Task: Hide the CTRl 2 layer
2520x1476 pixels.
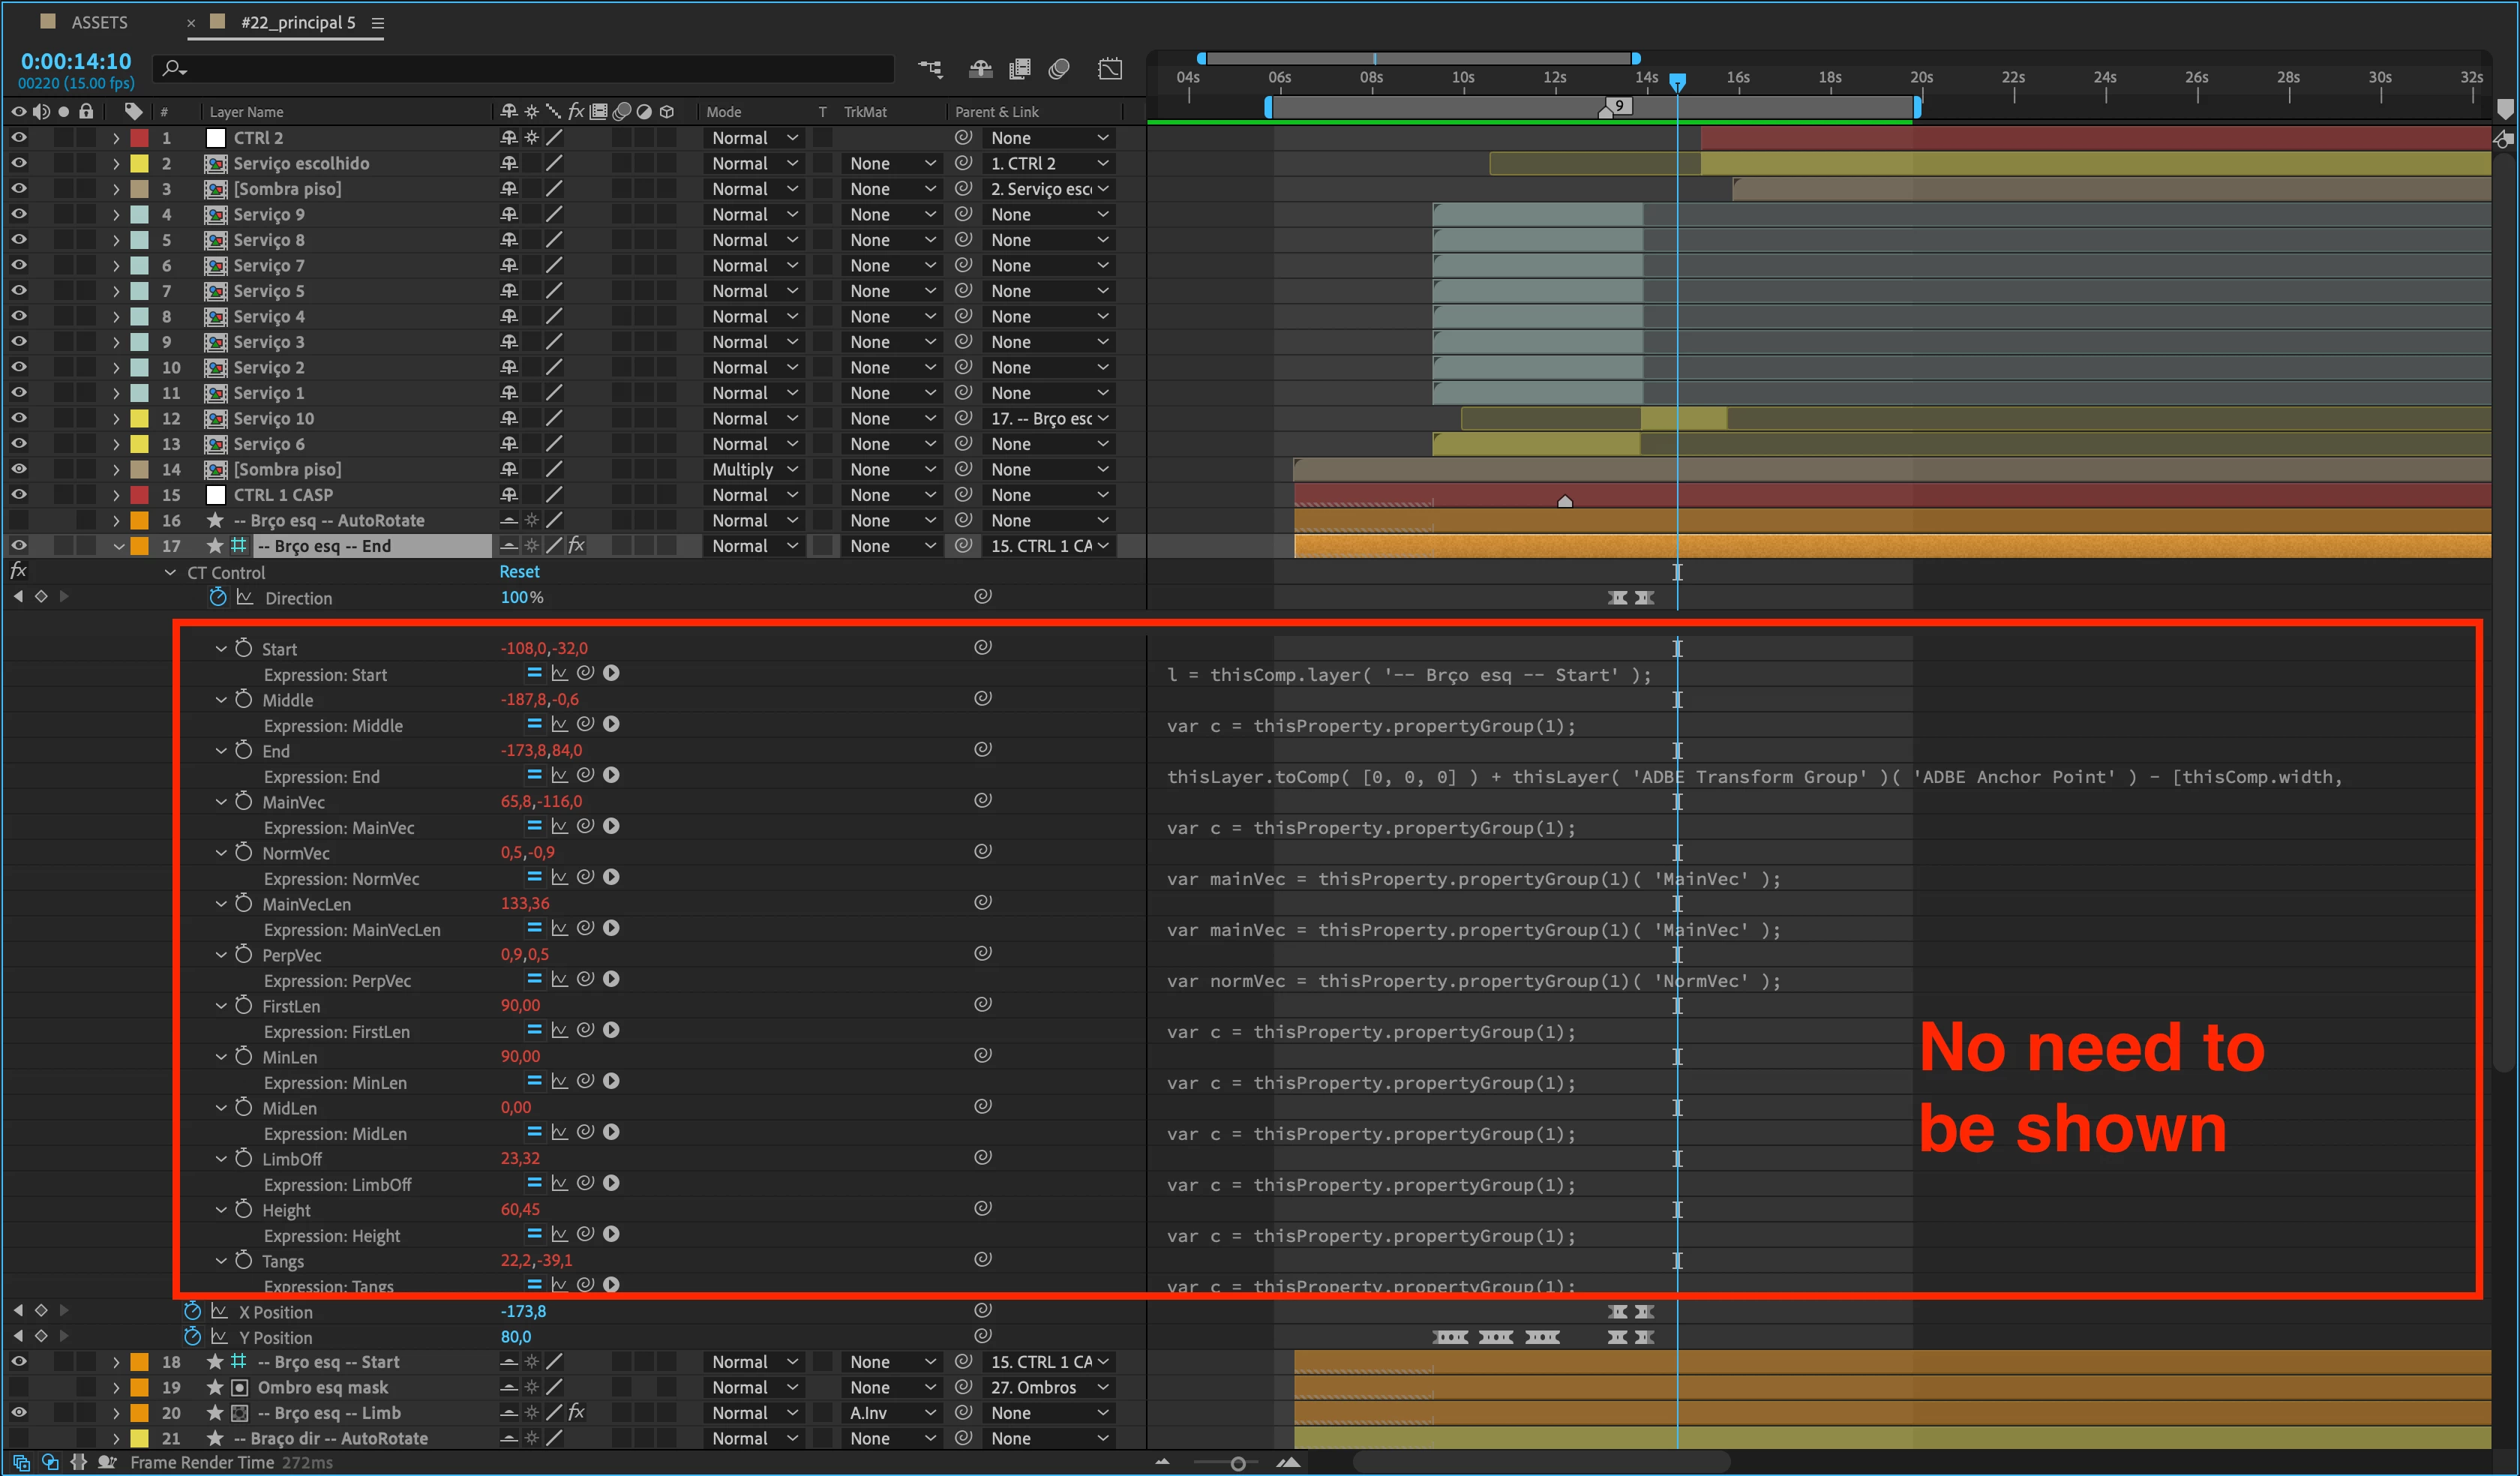Action: click(x=19, y=138)
